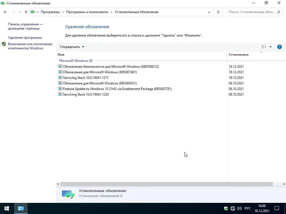Click the horizontal scrollbar right arrow
The width and height of the screenshot is (286, 214).
click(284, 184)
